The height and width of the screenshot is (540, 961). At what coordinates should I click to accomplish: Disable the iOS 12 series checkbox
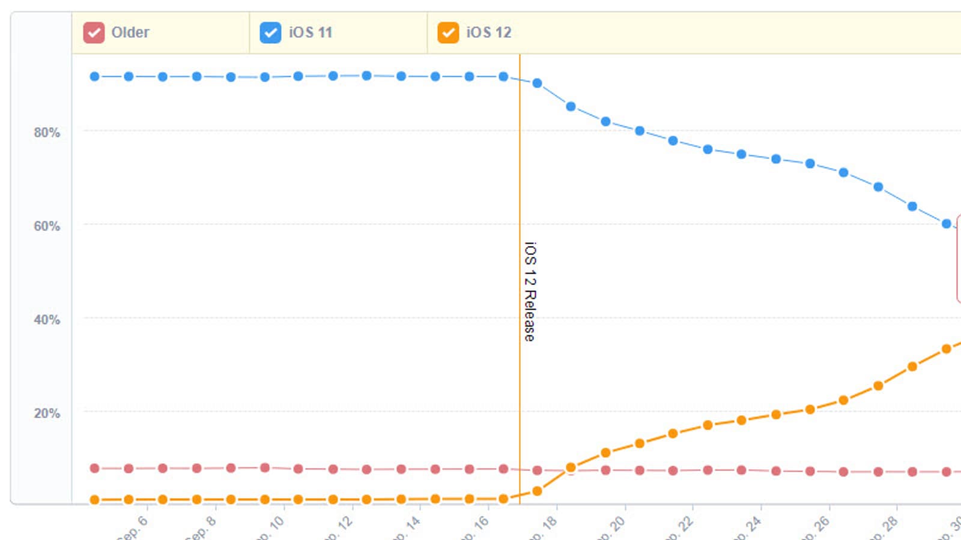coord(448,32)
